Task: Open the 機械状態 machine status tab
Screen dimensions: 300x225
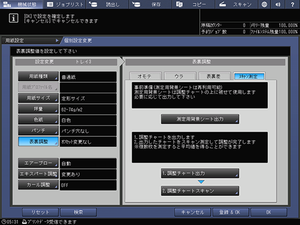Action: coord(21,4)
